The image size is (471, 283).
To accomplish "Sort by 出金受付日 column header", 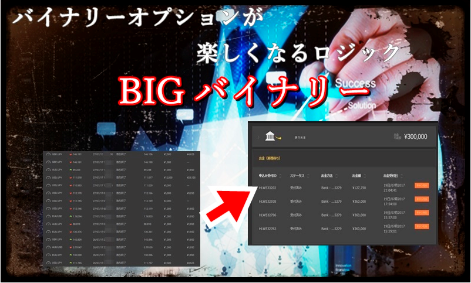I will click(392, 175).
